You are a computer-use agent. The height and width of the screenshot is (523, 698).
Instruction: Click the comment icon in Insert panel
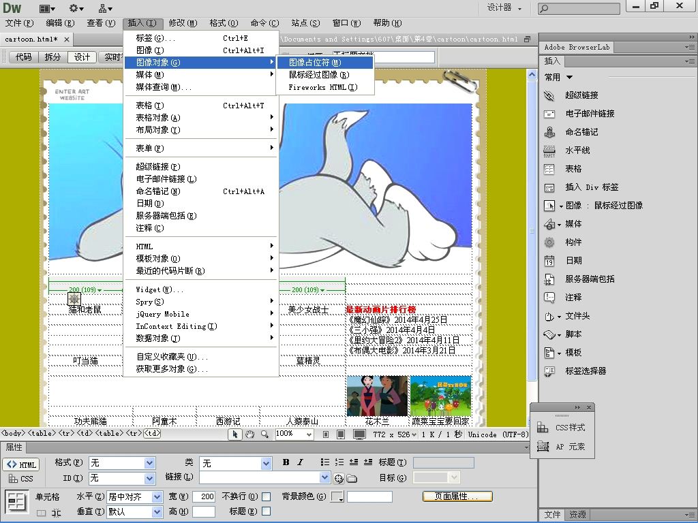pos(549,298)
